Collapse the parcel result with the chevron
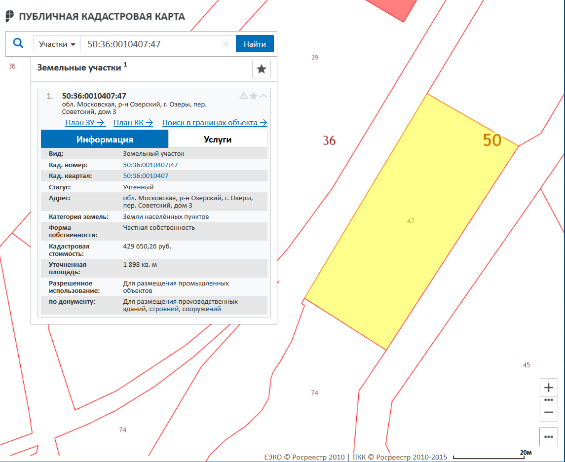 click(264, 96)
